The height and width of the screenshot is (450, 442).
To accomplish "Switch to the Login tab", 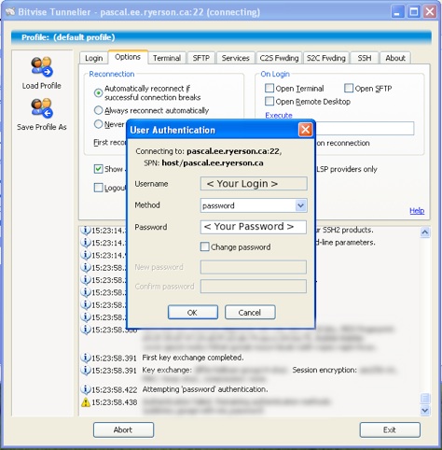I will point(93,58).
